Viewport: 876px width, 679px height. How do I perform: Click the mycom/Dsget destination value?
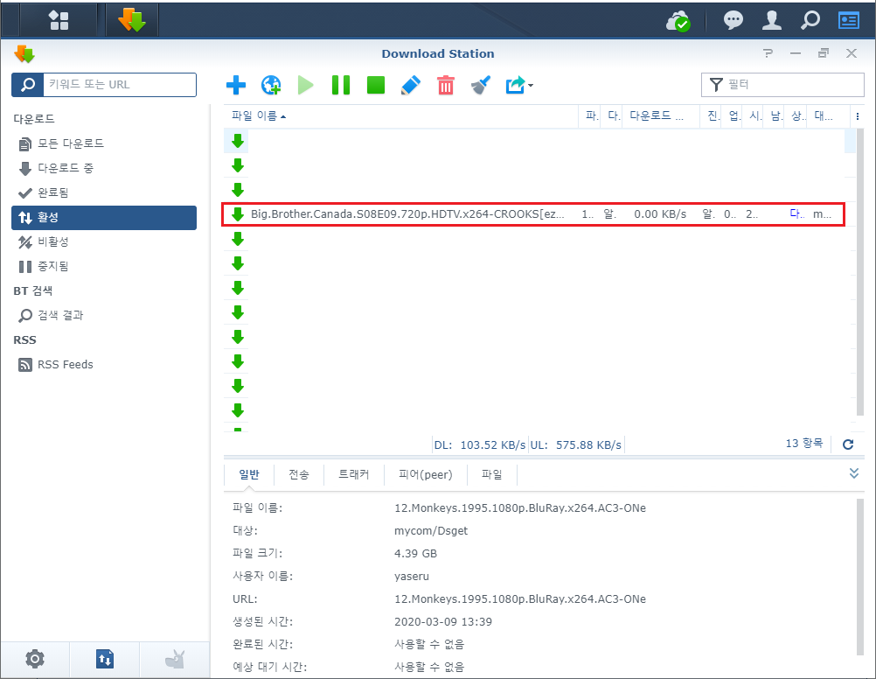pos(431,531)
